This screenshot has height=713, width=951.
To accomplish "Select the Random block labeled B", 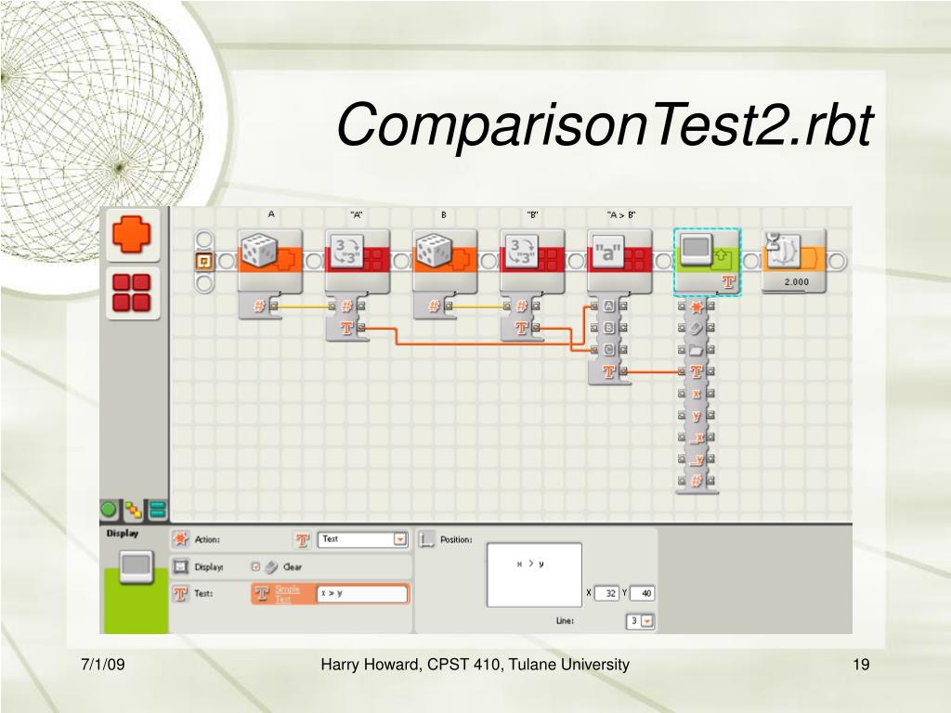I will (445, 261).
